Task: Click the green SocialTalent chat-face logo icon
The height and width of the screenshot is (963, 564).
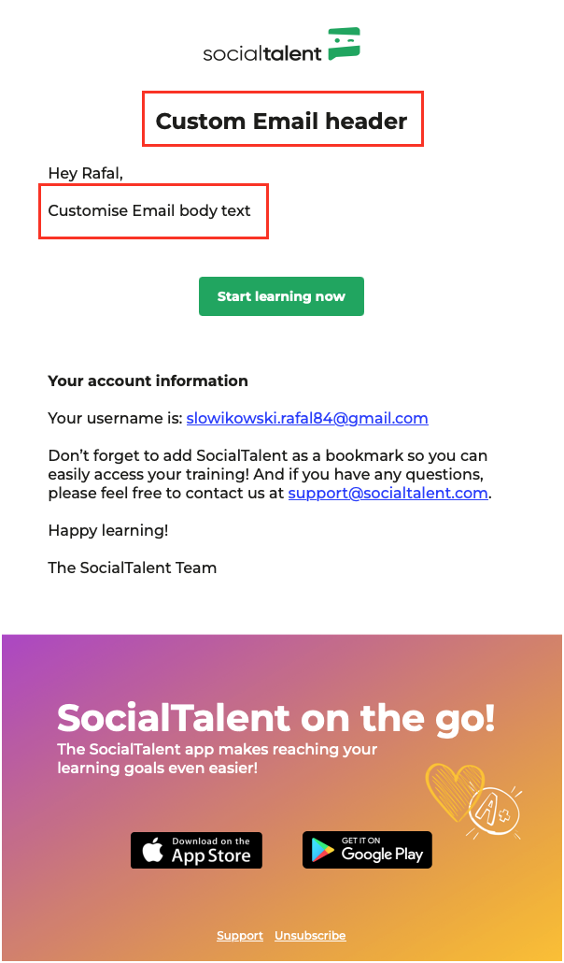Action: 344,44
